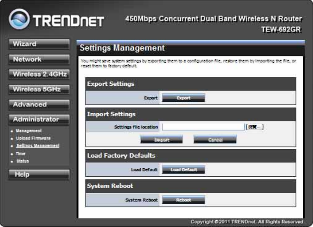The height and width of the screenshot is (227, 313).
Task: Click the Import button
Action: (x=161, y=139)
